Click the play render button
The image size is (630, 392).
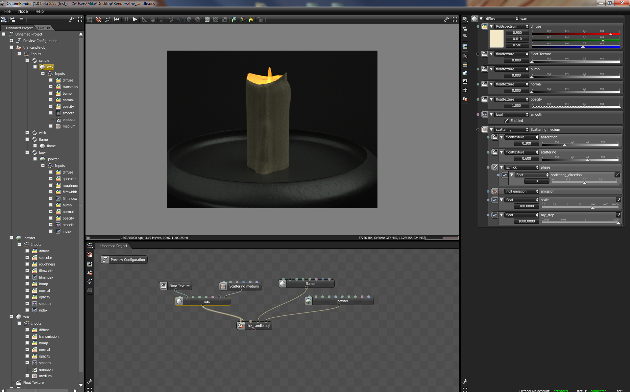point(135,19)
